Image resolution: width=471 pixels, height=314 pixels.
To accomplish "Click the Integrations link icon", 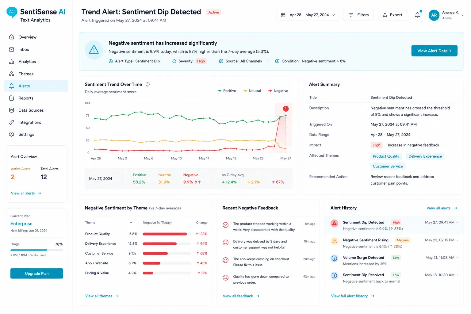I will click(12, 122).
